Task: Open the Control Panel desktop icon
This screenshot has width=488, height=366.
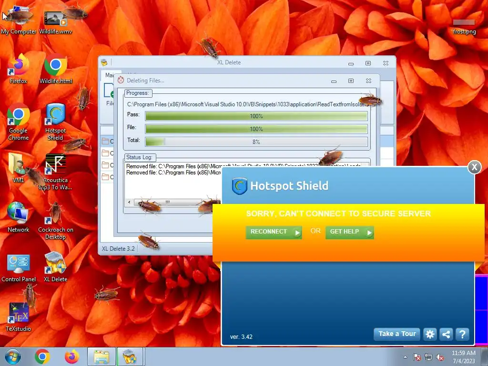Action: (19, 267)
